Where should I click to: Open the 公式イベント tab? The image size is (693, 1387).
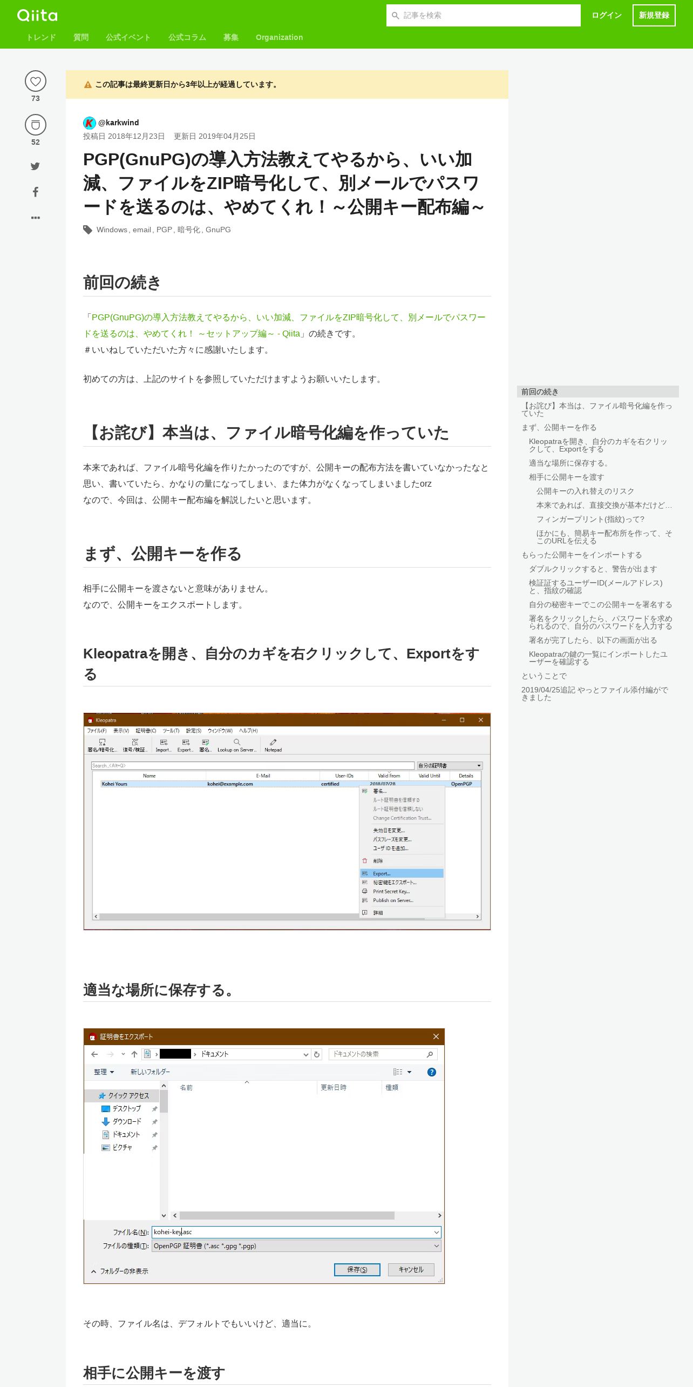(128, 37)
